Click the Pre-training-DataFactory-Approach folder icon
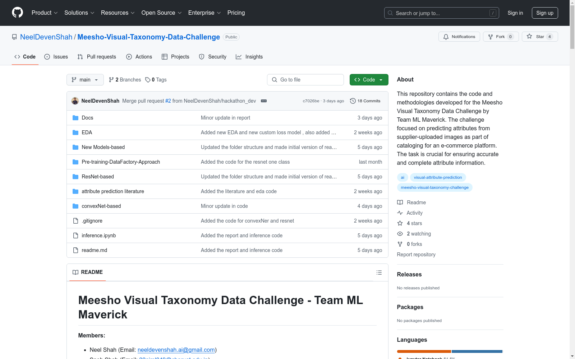 click(x=75, y=162)
